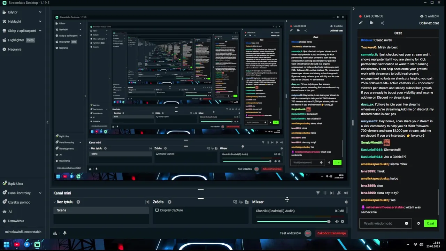Image resolution: width=446 pixels, height=251 pixels.
Task: Click the sources widget-add icon
Action: (x=235, y=202)
